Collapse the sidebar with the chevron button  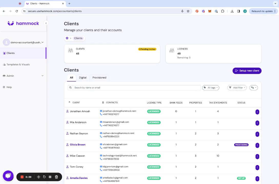(46, 23)
